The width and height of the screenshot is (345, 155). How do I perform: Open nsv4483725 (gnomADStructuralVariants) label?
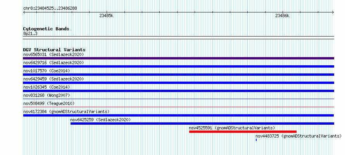[x=298, y=136]
